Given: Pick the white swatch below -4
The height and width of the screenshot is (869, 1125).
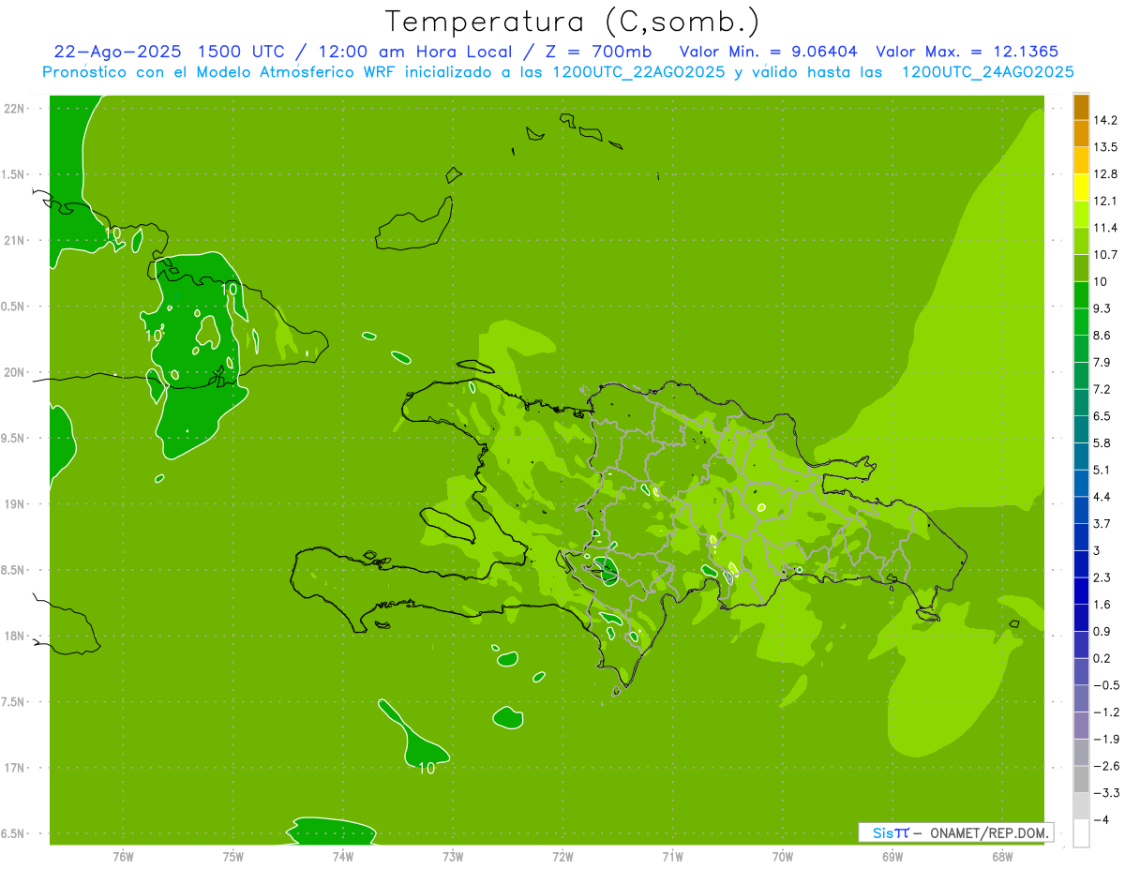Looking at the screenshot, I should click(1081, 833).
